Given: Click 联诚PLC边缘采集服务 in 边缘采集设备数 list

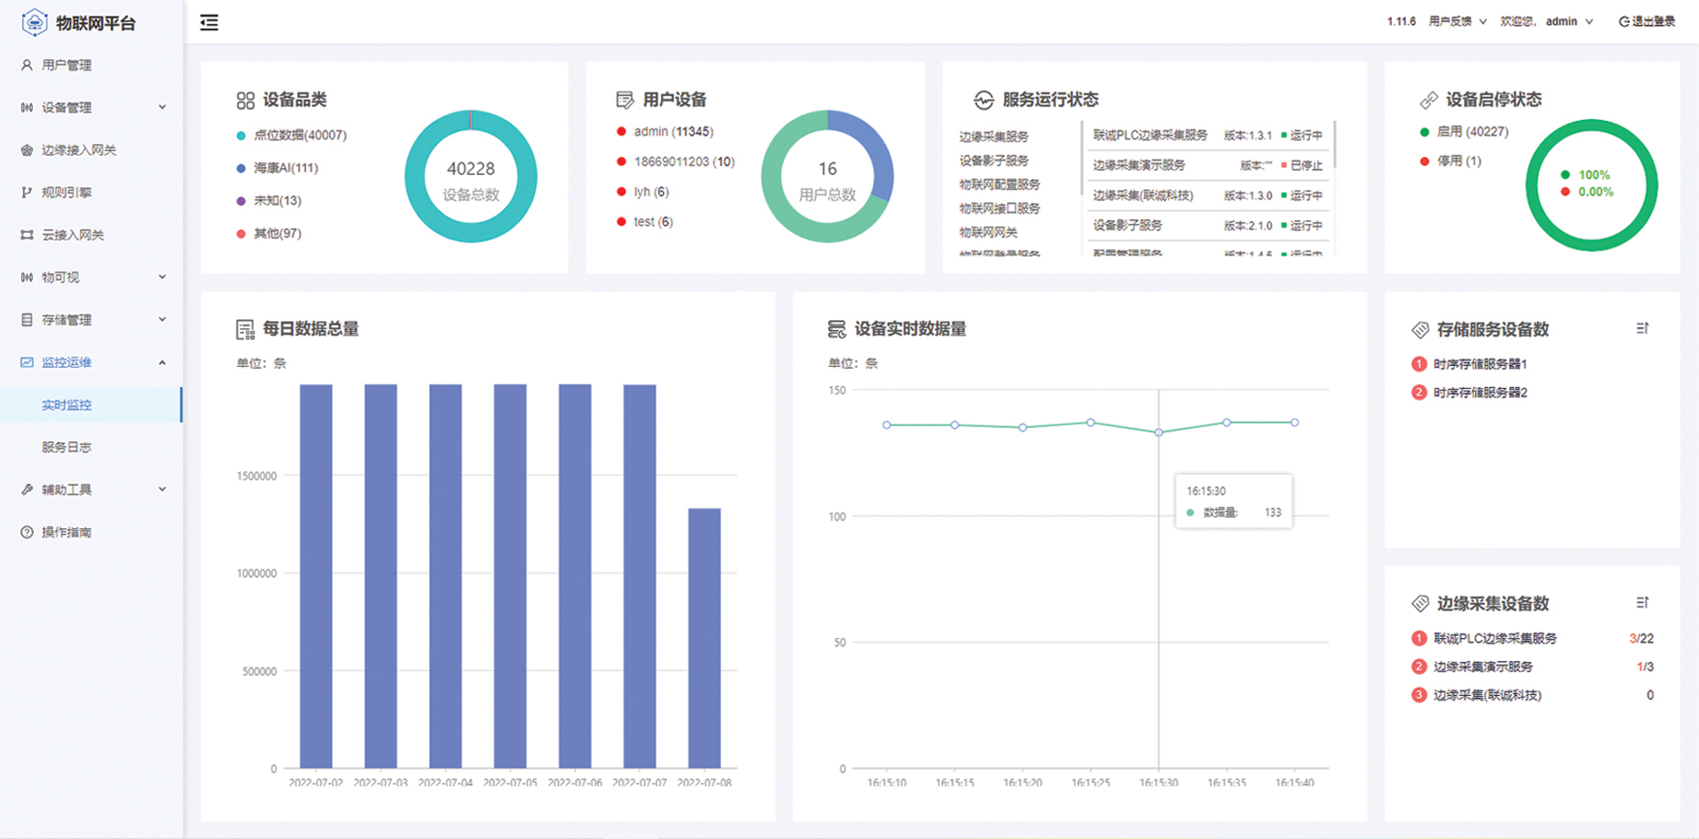Looking at the screenshot, I should (x=1495, y=638).
